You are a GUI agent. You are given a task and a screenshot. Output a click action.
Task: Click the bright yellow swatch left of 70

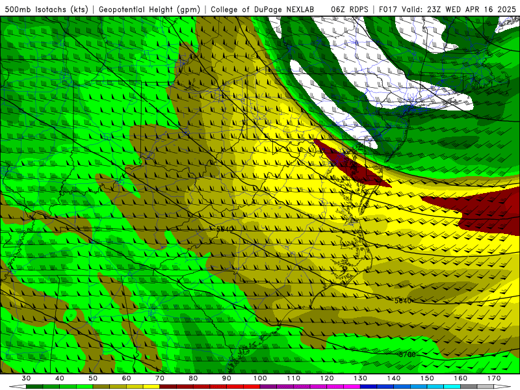click(x=151, y=387)
